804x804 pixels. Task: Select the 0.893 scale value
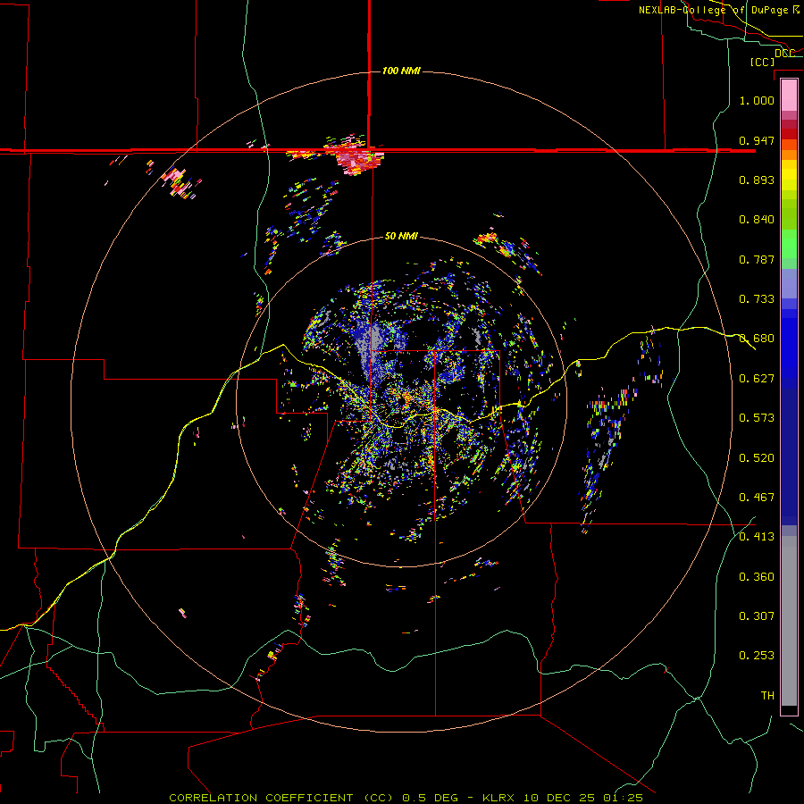coord(757,180)
